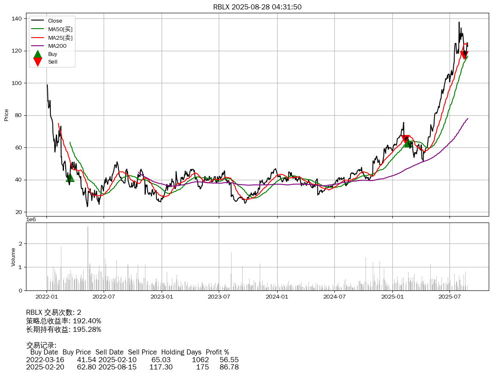493x375 pixels.
Task: Click the 策略总收益率 192.40% text line
Action: (64, 321)
